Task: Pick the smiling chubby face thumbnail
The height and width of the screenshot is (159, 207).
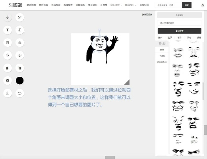Action: (178, 52)
